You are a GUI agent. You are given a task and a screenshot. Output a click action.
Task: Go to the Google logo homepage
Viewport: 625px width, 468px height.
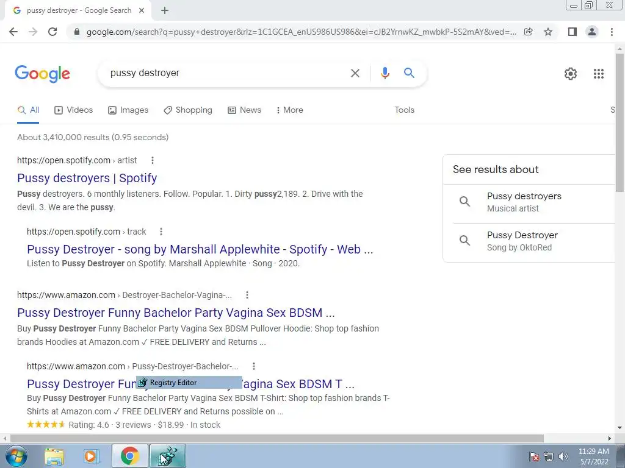pos(42,74)
